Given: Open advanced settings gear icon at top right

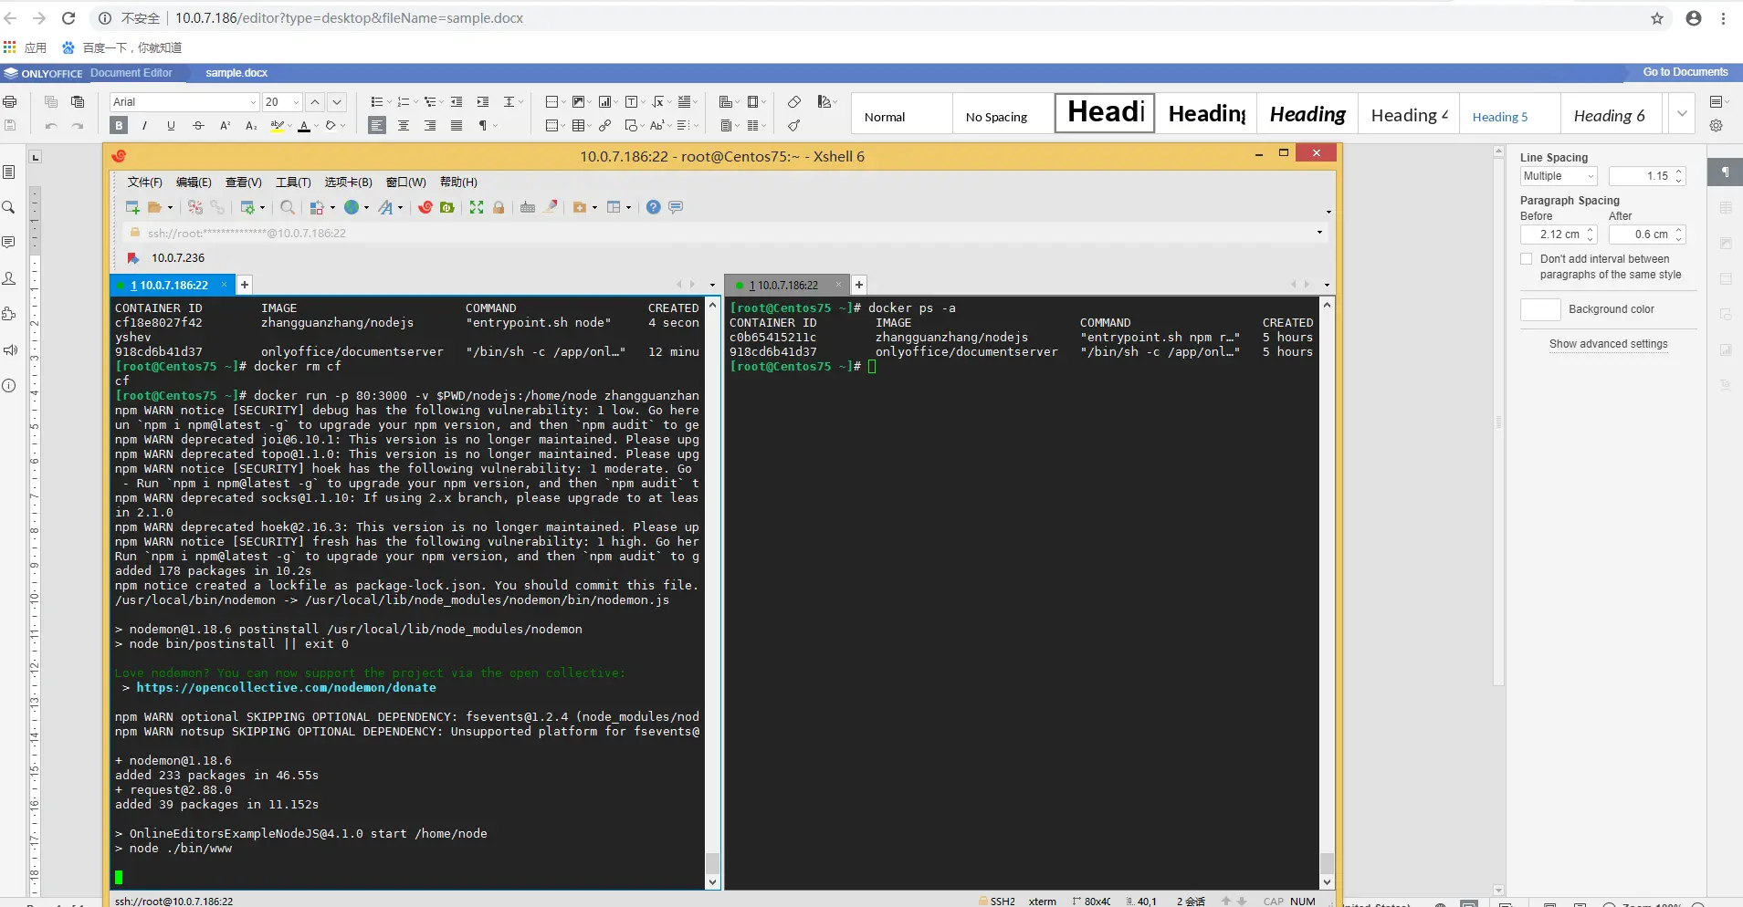Looking at the screenshot, I should coord(1717,126).
